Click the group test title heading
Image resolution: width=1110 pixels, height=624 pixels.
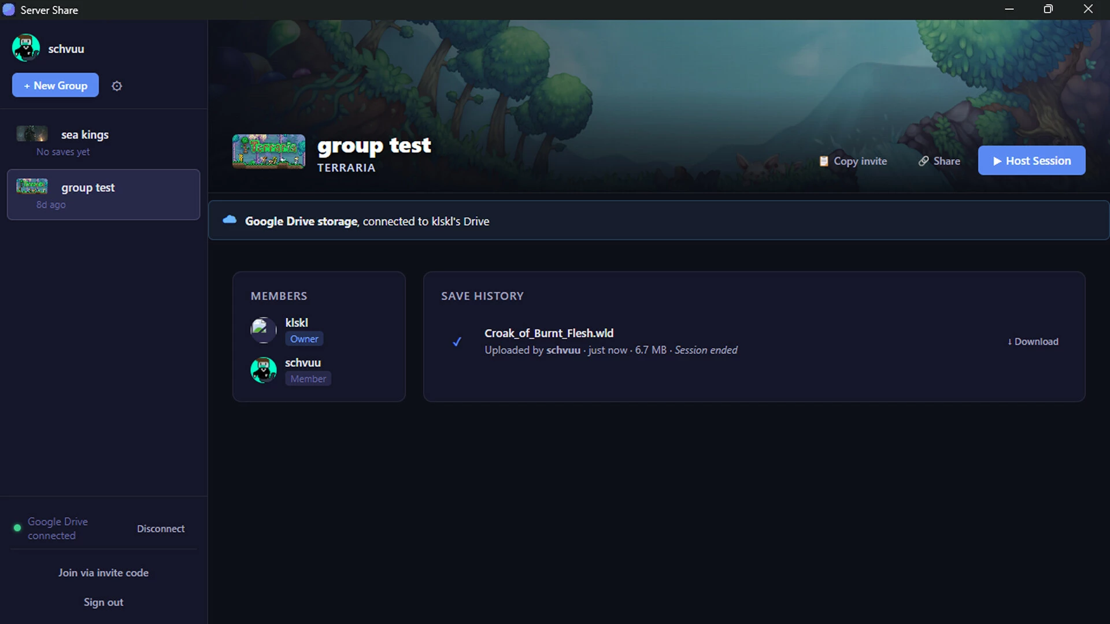(x=374, y=146)
